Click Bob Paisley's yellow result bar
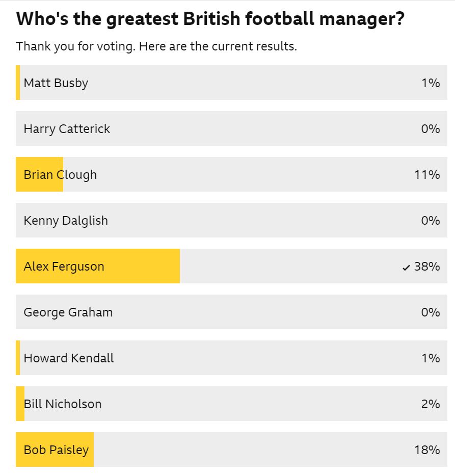 click(55, 449)
